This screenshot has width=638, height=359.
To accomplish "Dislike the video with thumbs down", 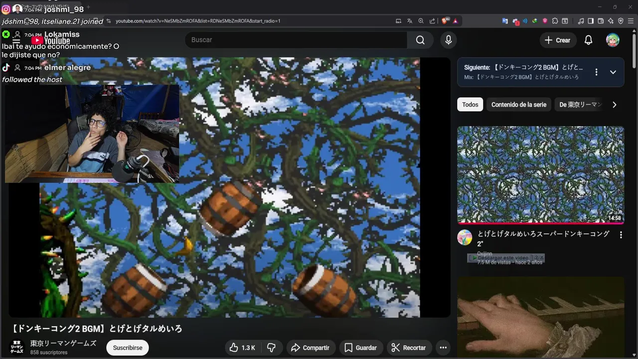I will click(x=272, y=348).
